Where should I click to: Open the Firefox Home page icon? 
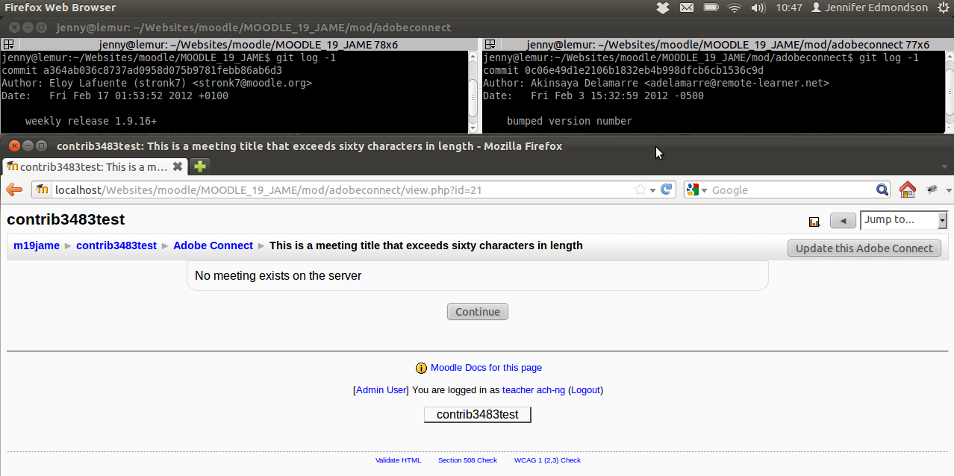pos(907,190)
